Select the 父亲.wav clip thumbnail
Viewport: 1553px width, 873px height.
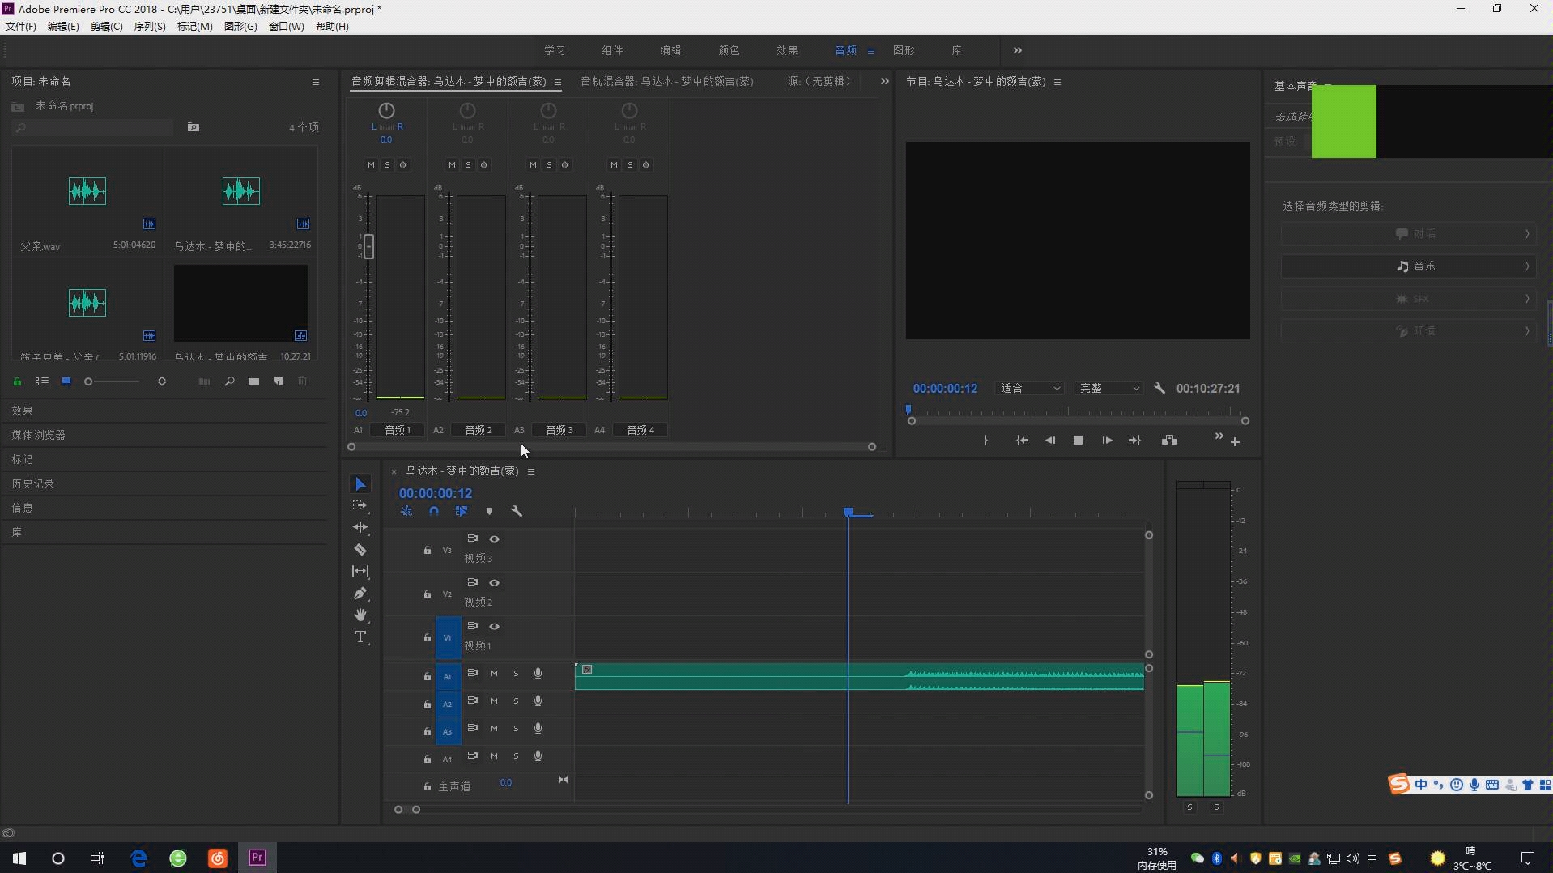(87, 191)
